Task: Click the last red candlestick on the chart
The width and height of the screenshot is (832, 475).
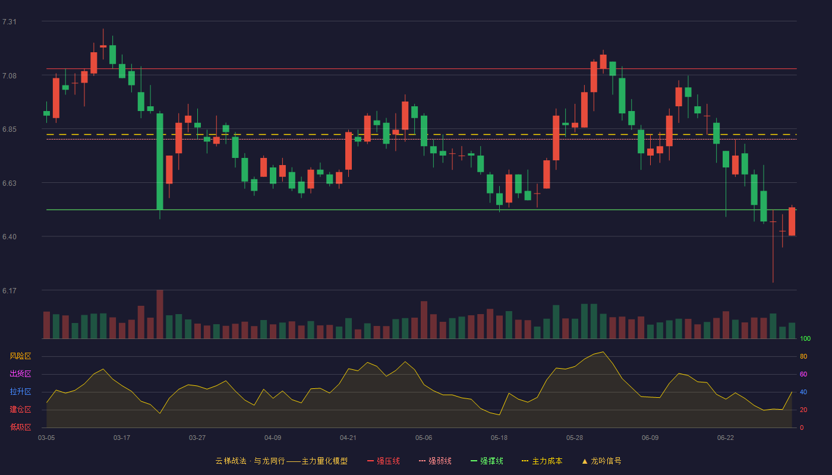Action: coord(792,221)
